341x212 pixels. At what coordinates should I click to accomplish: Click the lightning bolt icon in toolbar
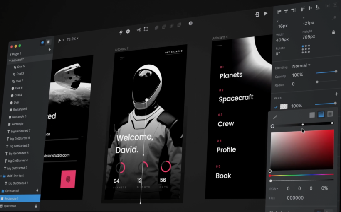(121, 32)
